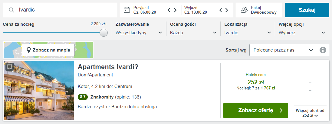The width and height of the screenshot is (332, 124).
Task: Open the Zakwaterowanie type dropdown
Action: click(x=139, y=33)
